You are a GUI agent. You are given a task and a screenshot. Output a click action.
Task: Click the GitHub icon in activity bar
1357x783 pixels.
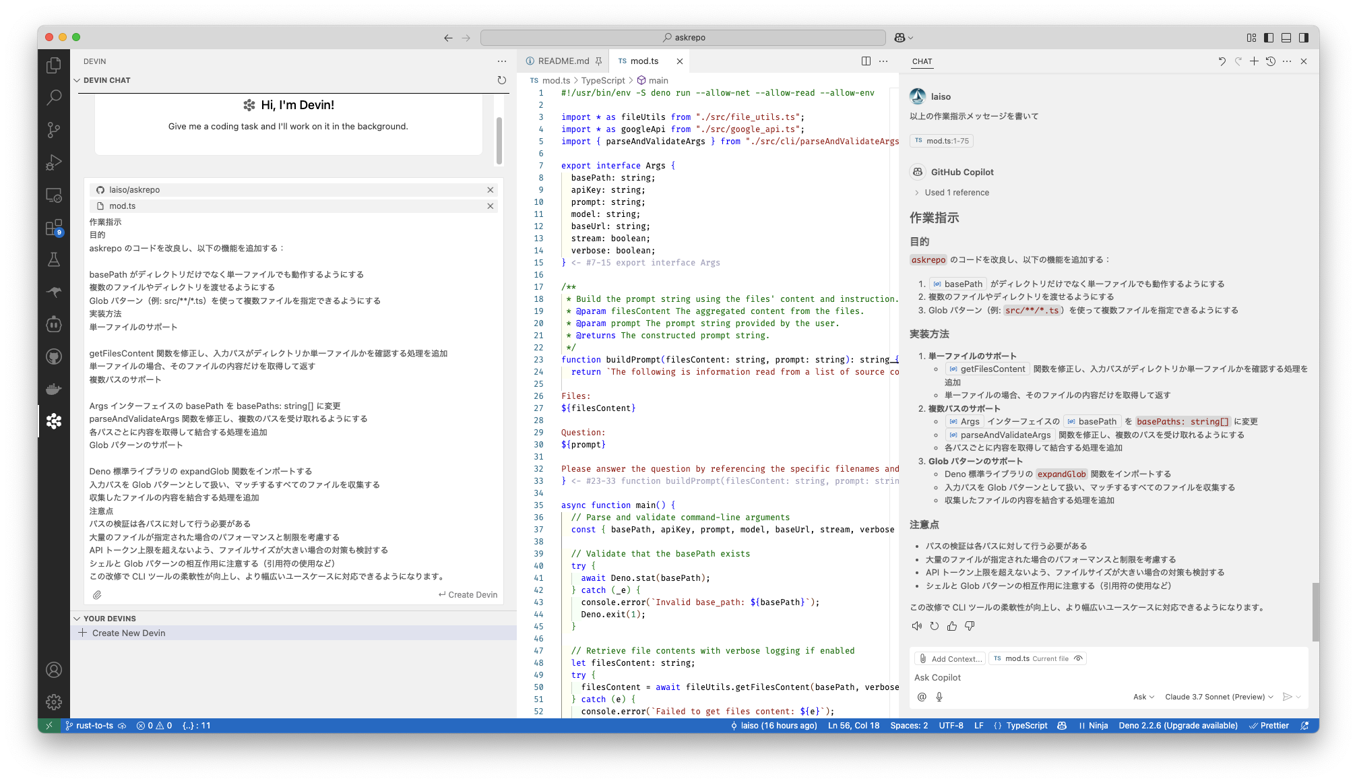pyautogui.click(x=54, y=356)
